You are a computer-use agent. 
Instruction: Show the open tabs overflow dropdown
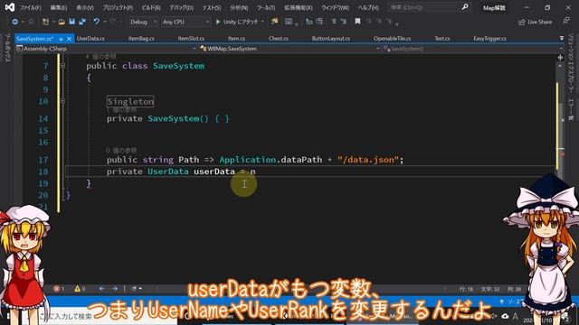click(562, 38)
